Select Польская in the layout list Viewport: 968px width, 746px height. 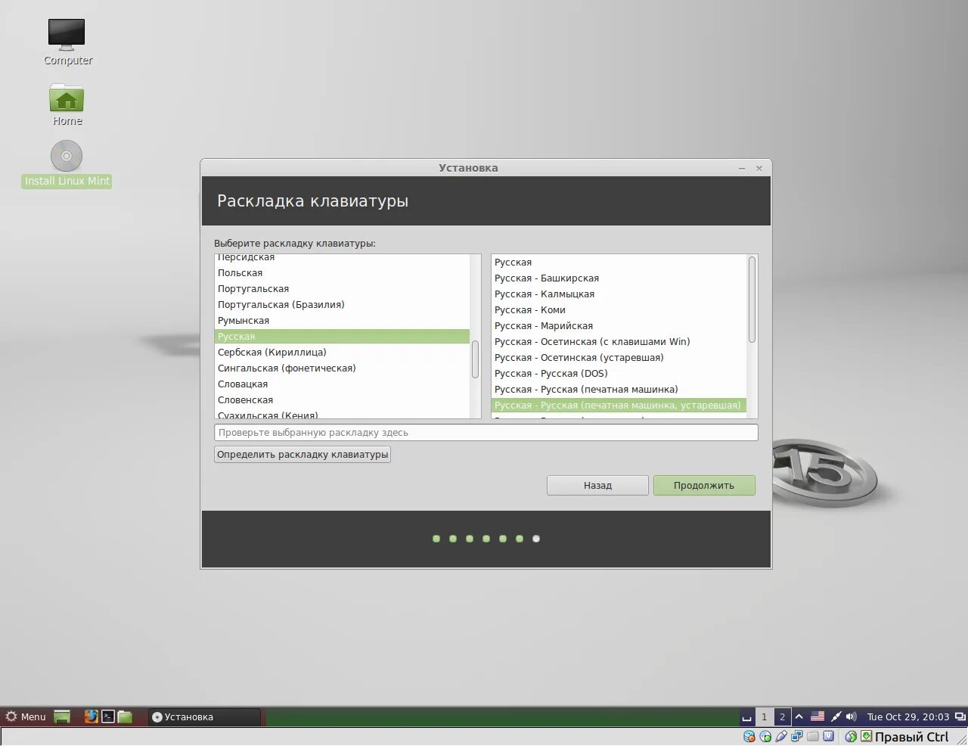coord(342,273)
